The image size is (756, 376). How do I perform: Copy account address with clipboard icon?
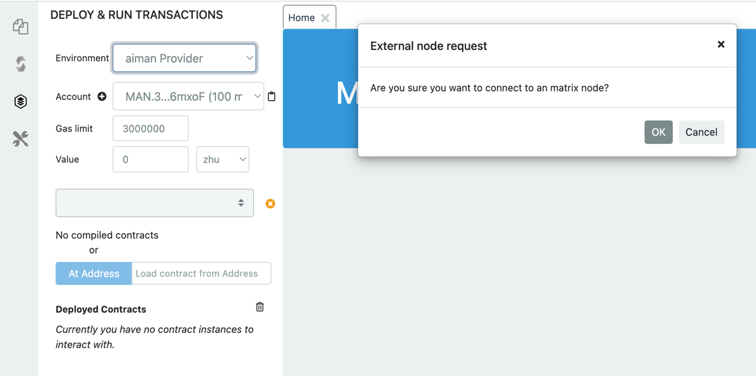(x=272, y=96)
